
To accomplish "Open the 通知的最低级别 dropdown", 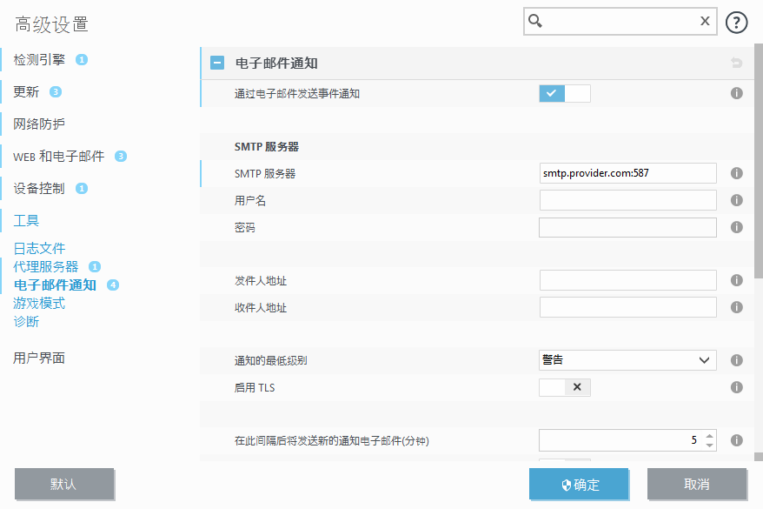I will pos(627,359).
